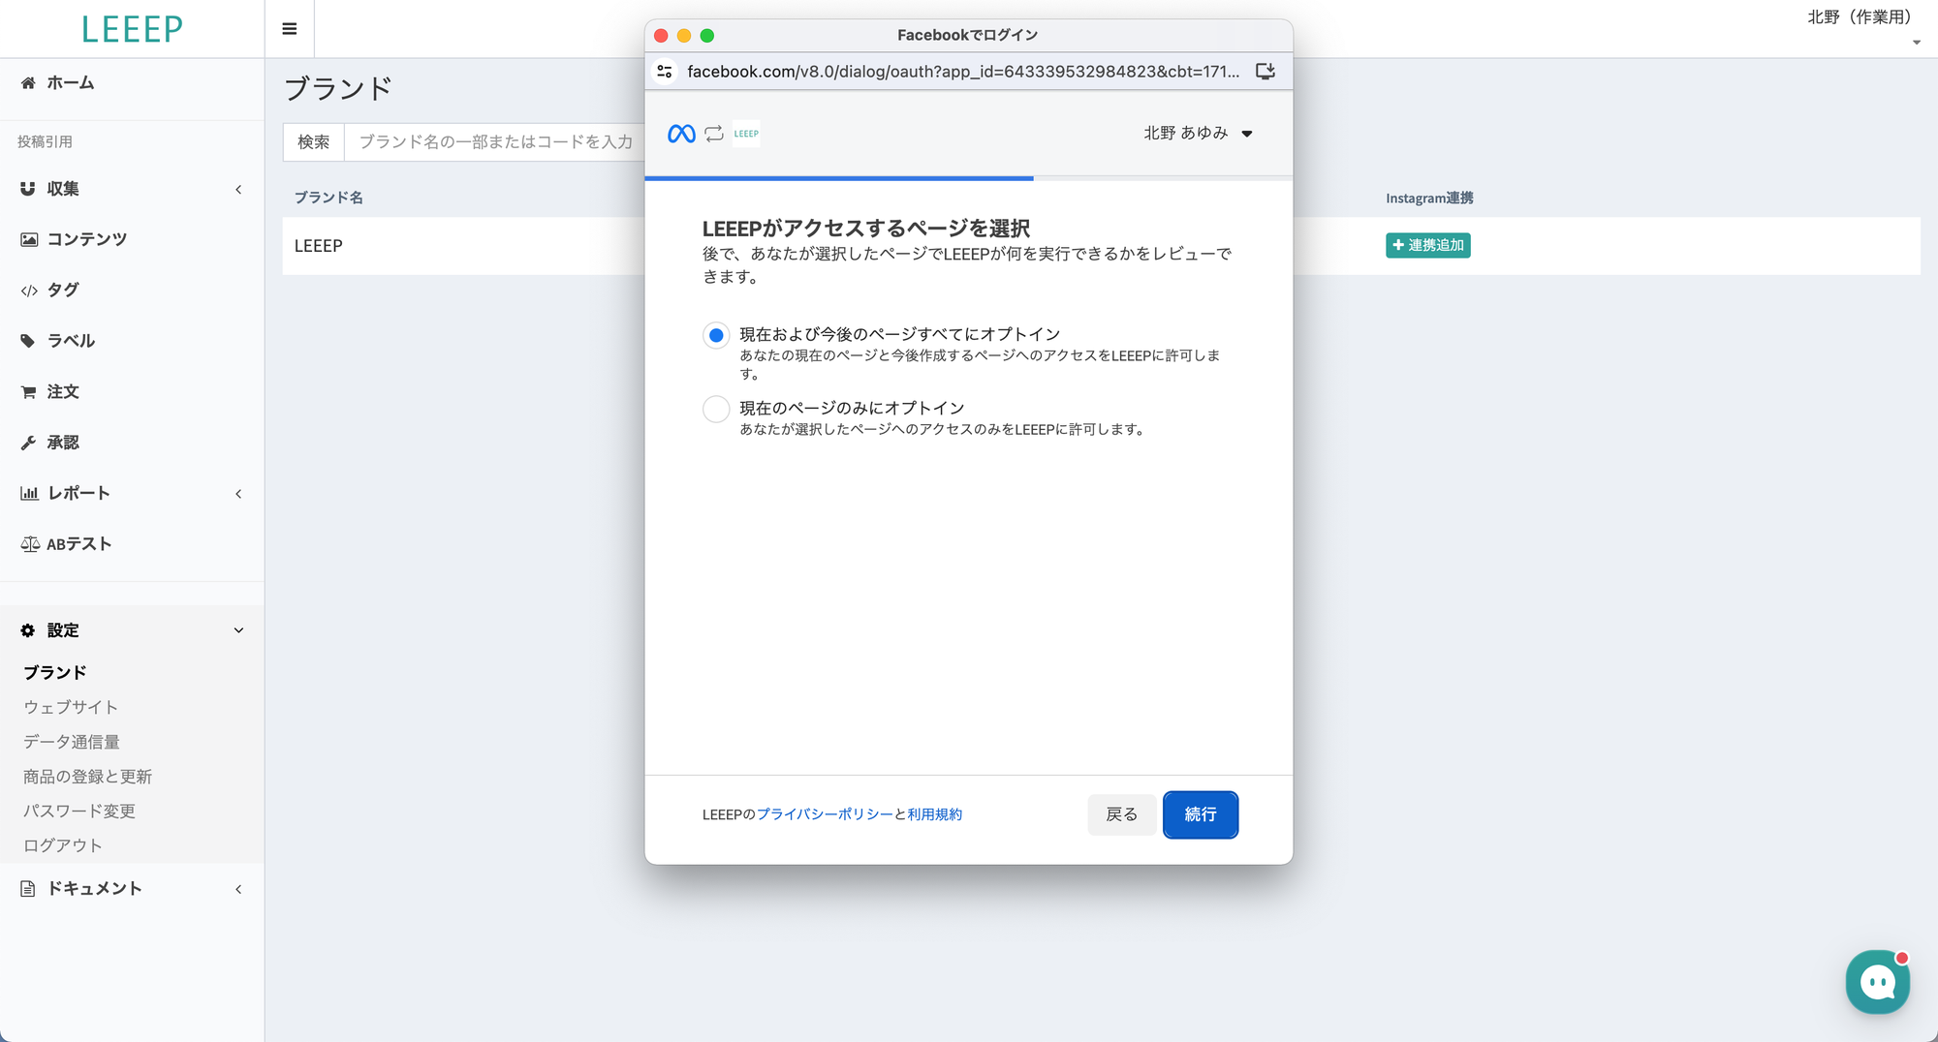Click the image icon beside コンテンツ
This screenshot has height=1042, width=1938.
pyautogui.click(x=29, y=239)
